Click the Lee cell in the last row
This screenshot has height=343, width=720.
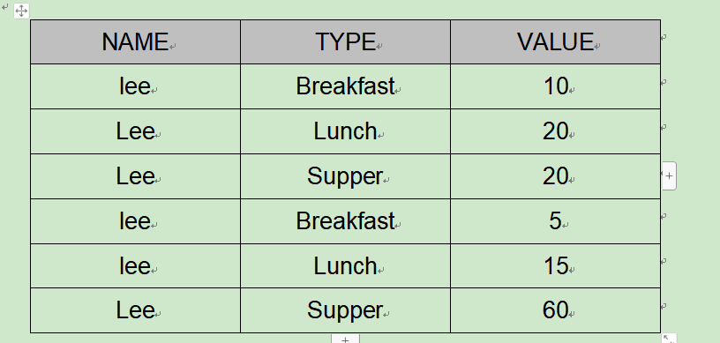click(x=136, y=310)
